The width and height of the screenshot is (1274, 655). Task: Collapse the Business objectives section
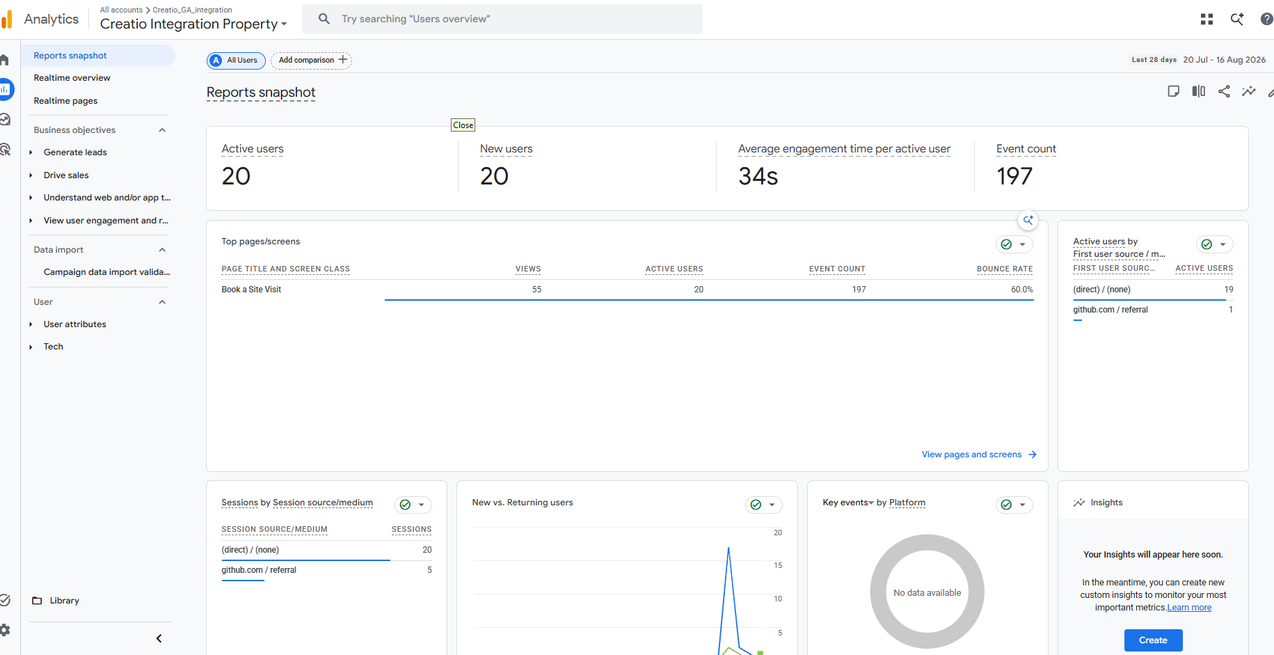(162, 130)
